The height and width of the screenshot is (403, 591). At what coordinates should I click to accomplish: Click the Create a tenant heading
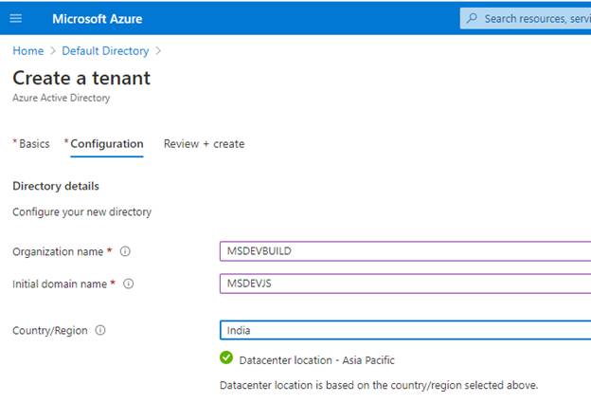click(81, 78)
